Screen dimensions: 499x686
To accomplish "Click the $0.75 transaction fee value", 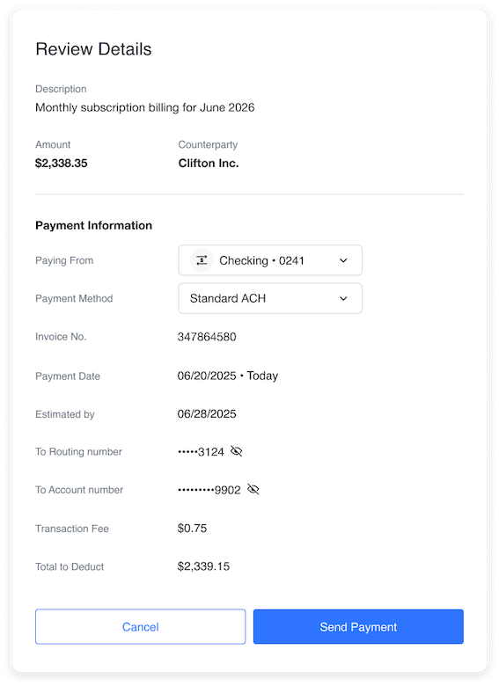I will [x=192, y=528].
